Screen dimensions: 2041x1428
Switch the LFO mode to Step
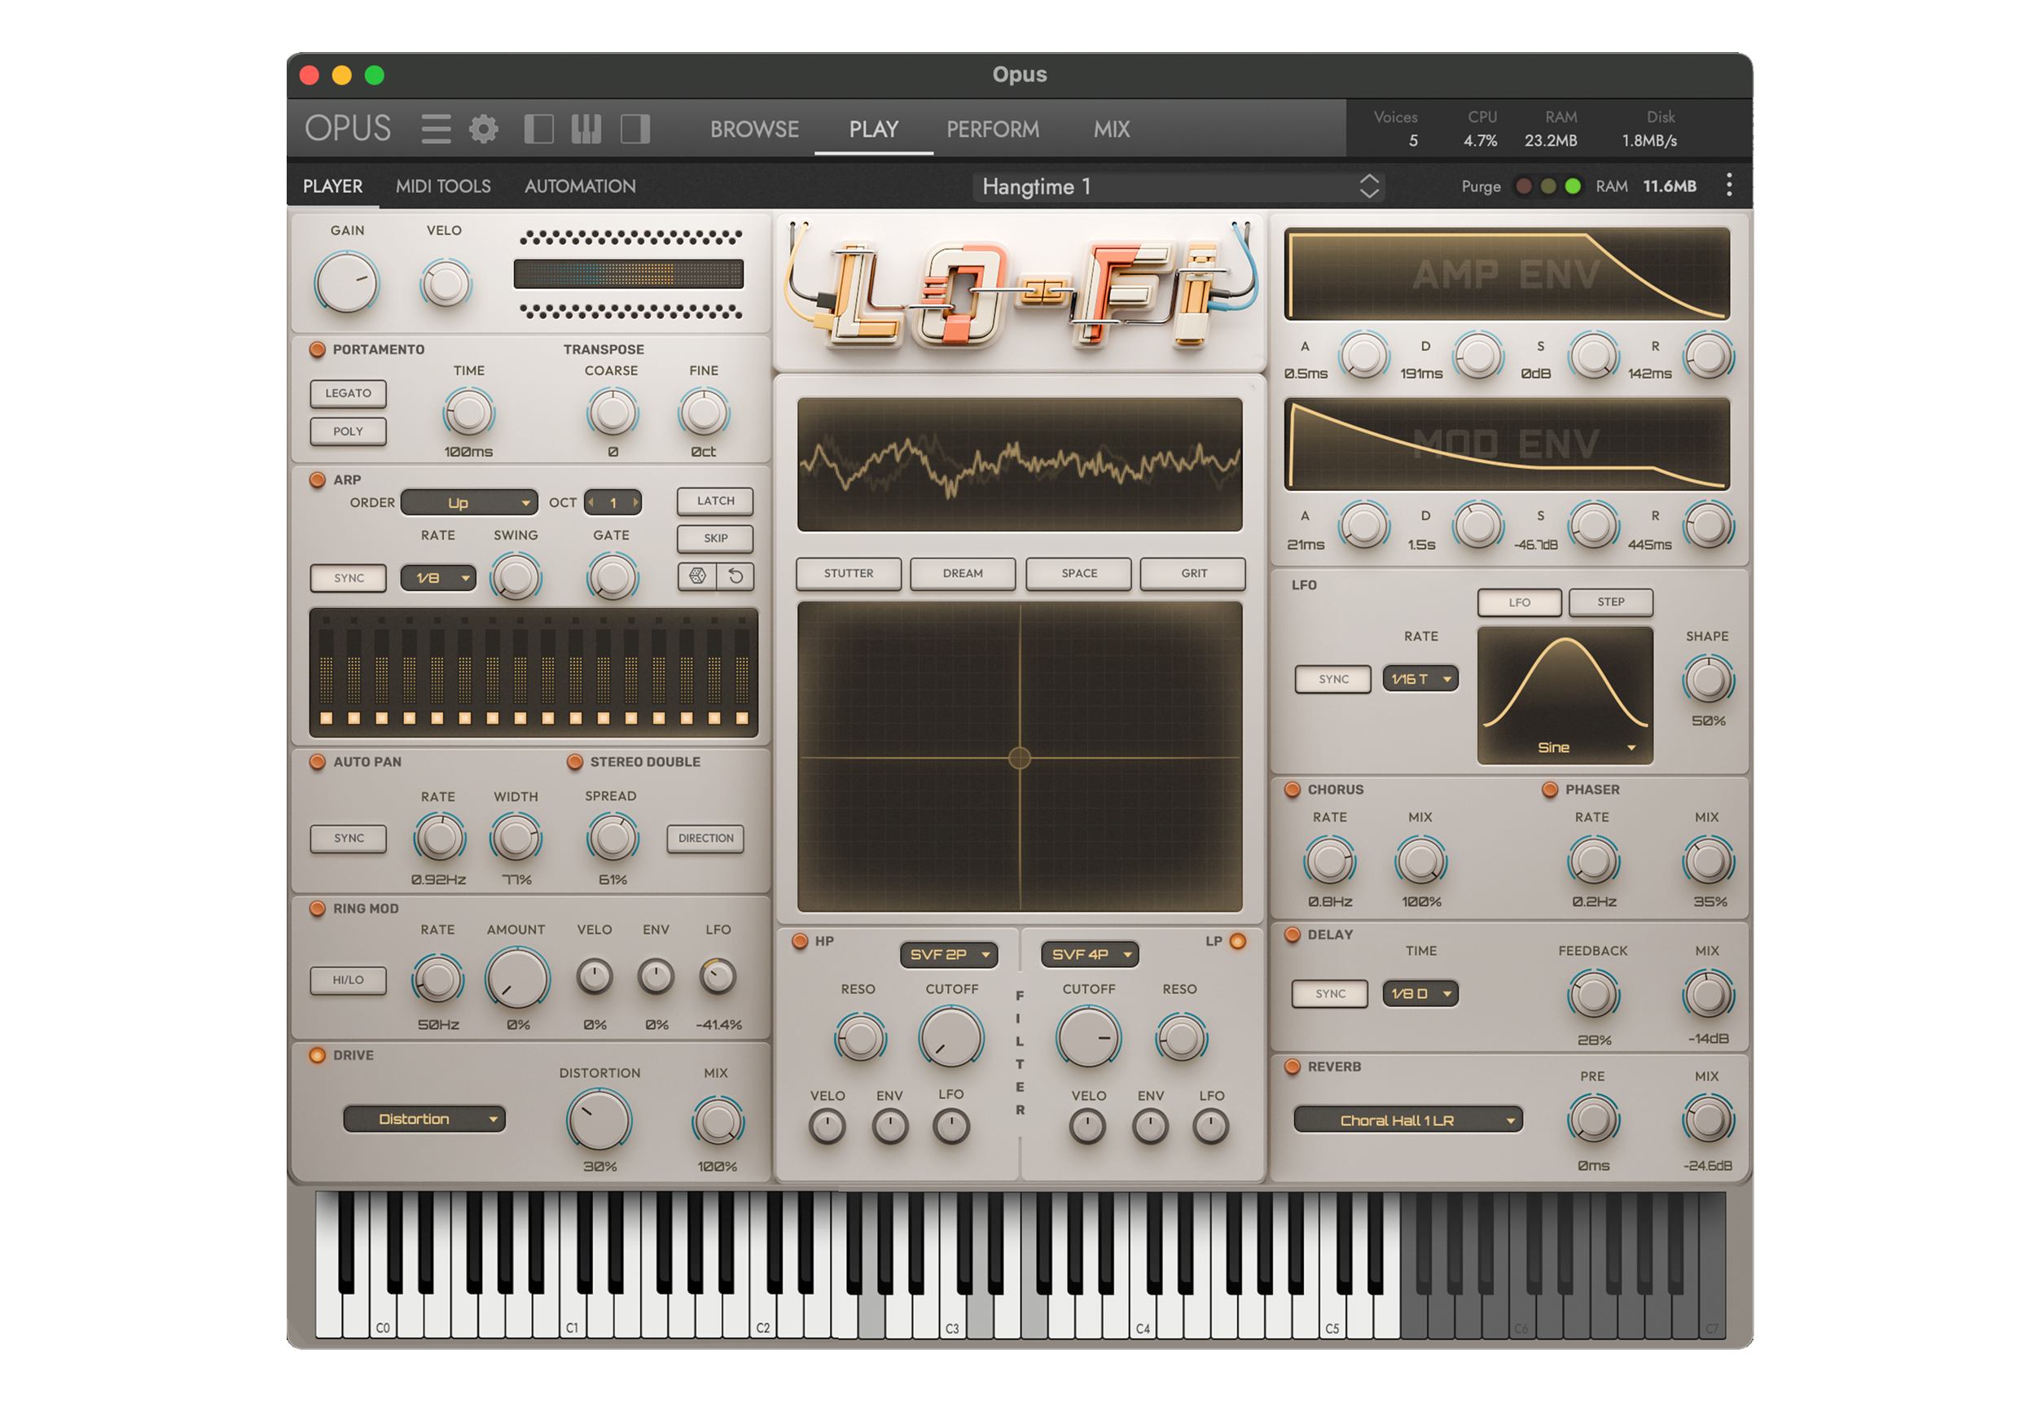click(x=1610, y=602)
